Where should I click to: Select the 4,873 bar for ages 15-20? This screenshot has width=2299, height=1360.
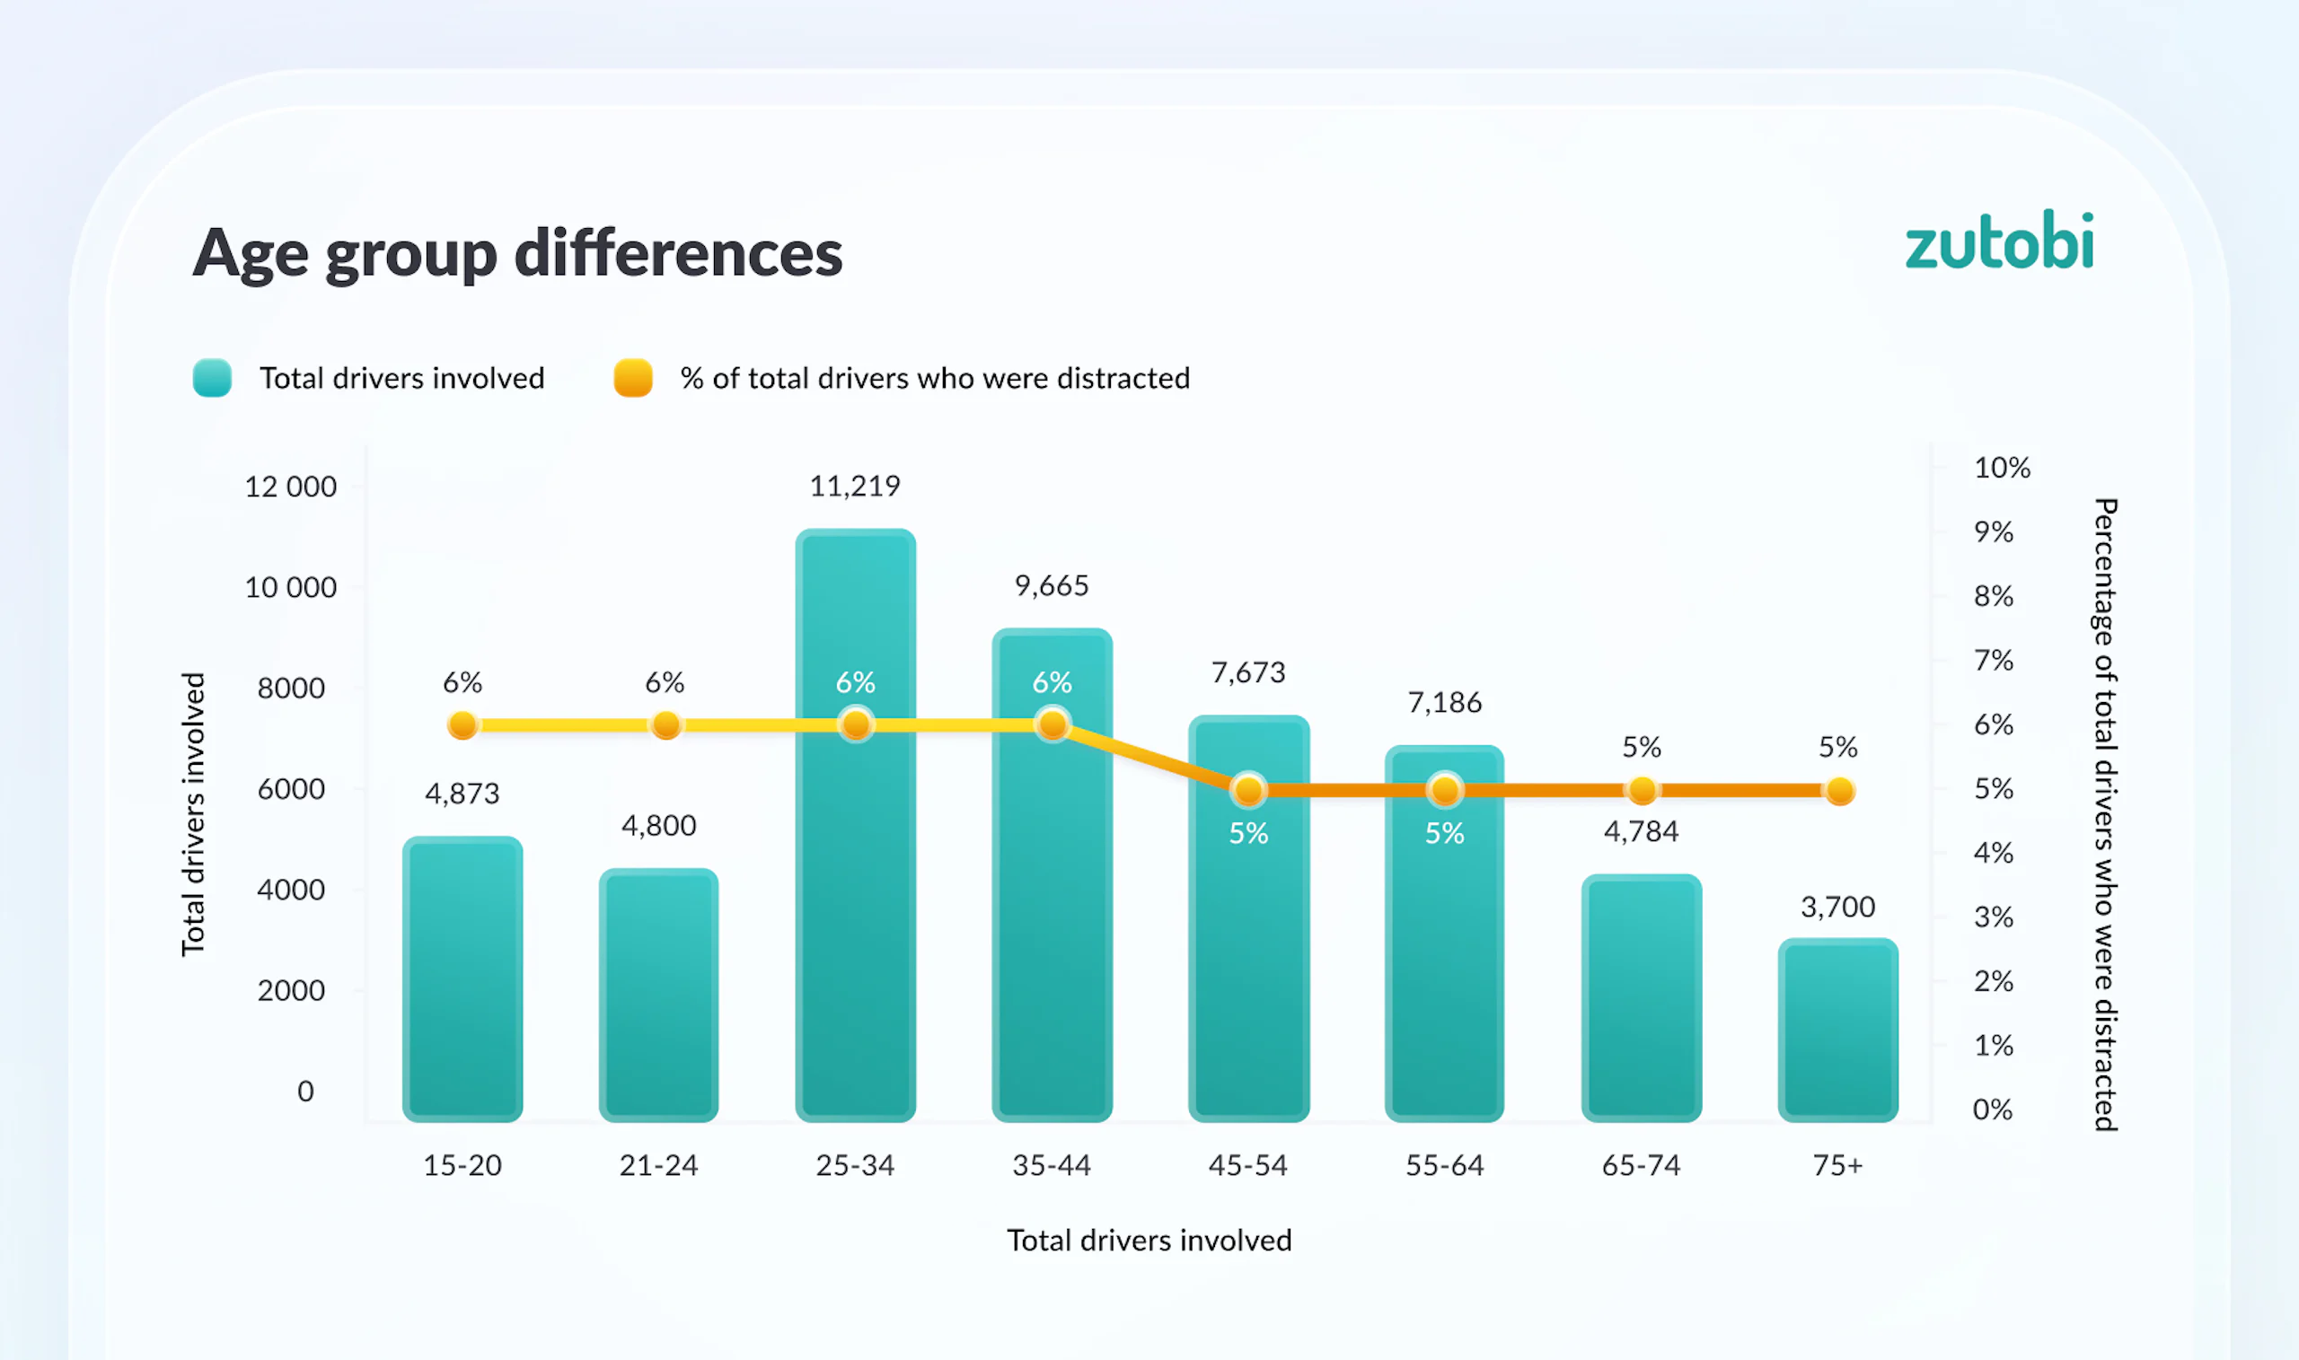[462, 978]
